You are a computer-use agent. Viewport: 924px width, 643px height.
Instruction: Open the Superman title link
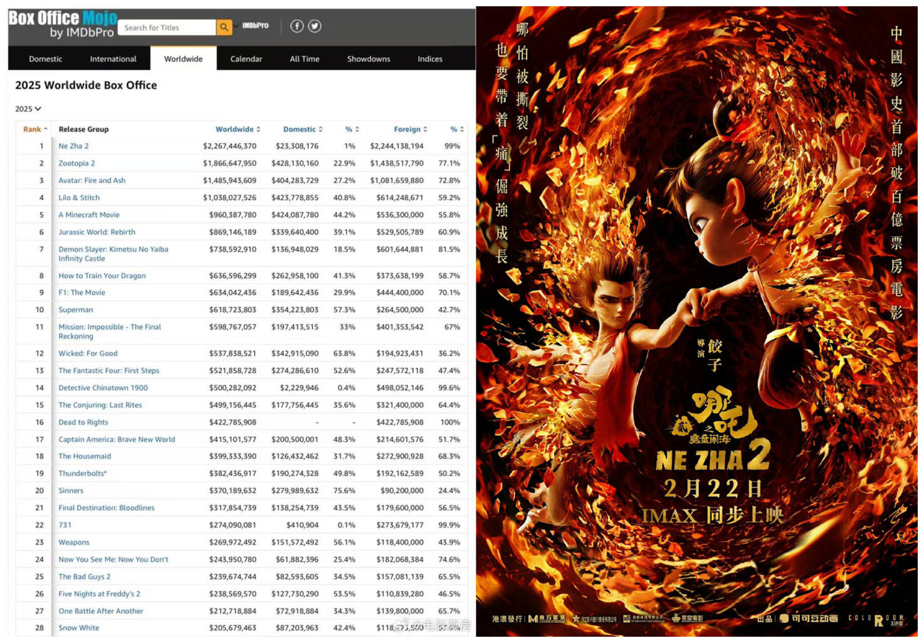point(75,310)
